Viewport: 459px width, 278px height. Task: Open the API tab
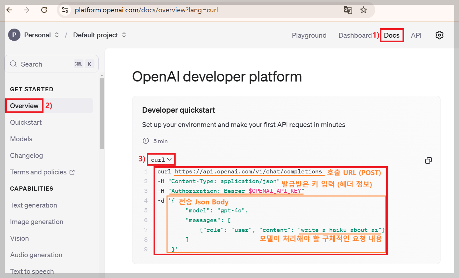coord(416,35)
